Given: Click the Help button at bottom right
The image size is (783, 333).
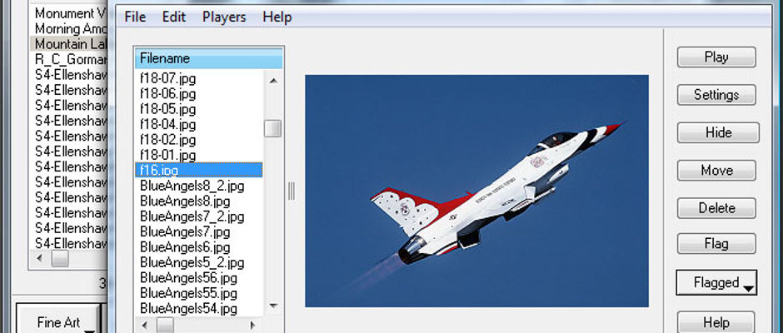Looking at the screenshot, I should click(x=716, y=321).
